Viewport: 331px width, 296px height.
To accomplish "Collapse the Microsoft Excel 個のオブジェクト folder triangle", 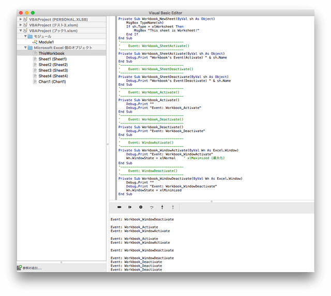I will point(25,48).
